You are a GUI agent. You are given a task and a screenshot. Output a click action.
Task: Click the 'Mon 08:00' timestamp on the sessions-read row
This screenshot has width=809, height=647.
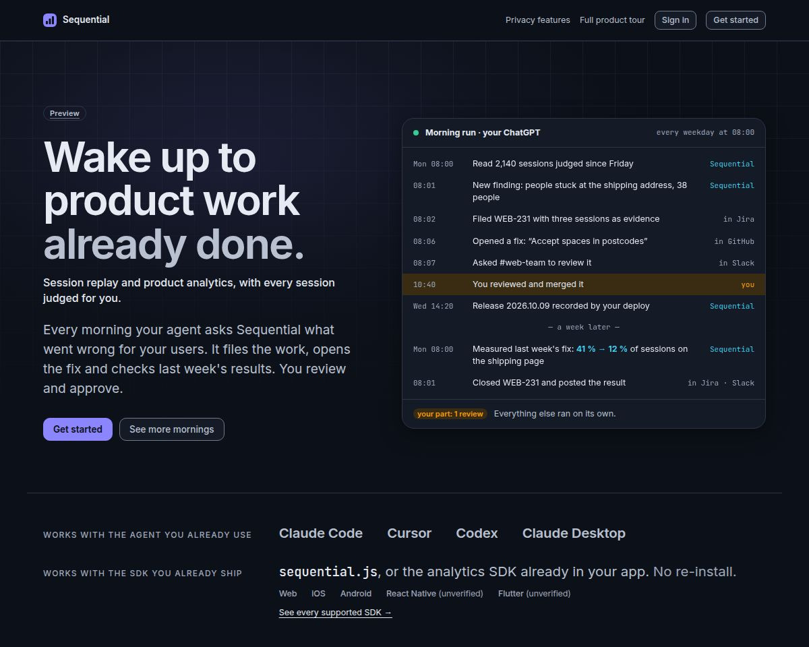point(433,164)
